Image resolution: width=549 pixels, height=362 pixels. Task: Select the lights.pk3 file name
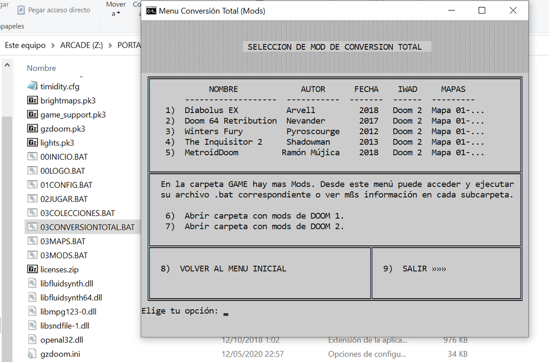[x=57, y=143]
